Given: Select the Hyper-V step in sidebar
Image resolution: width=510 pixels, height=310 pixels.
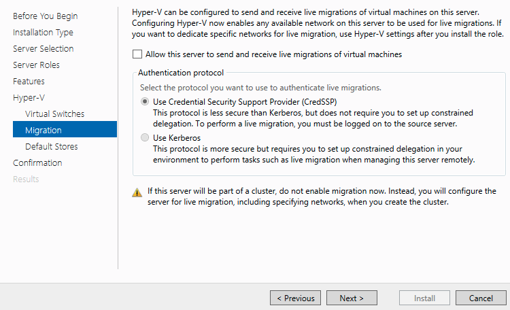Looking at the screenshot, I should [x=29, y=97].
